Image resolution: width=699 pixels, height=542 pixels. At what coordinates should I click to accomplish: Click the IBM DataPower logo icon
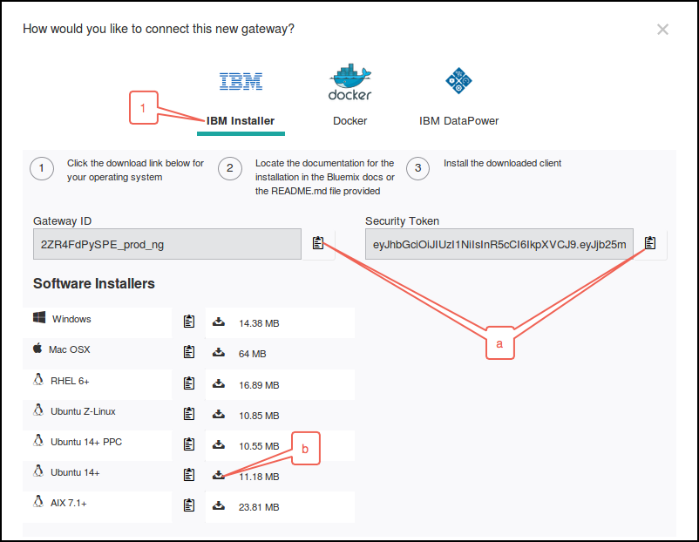point(458,81)
